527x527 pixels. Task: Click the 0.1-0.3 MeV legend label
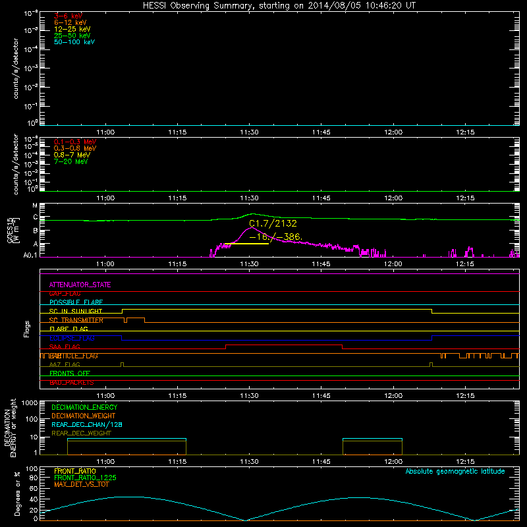(x=75, y=142)
